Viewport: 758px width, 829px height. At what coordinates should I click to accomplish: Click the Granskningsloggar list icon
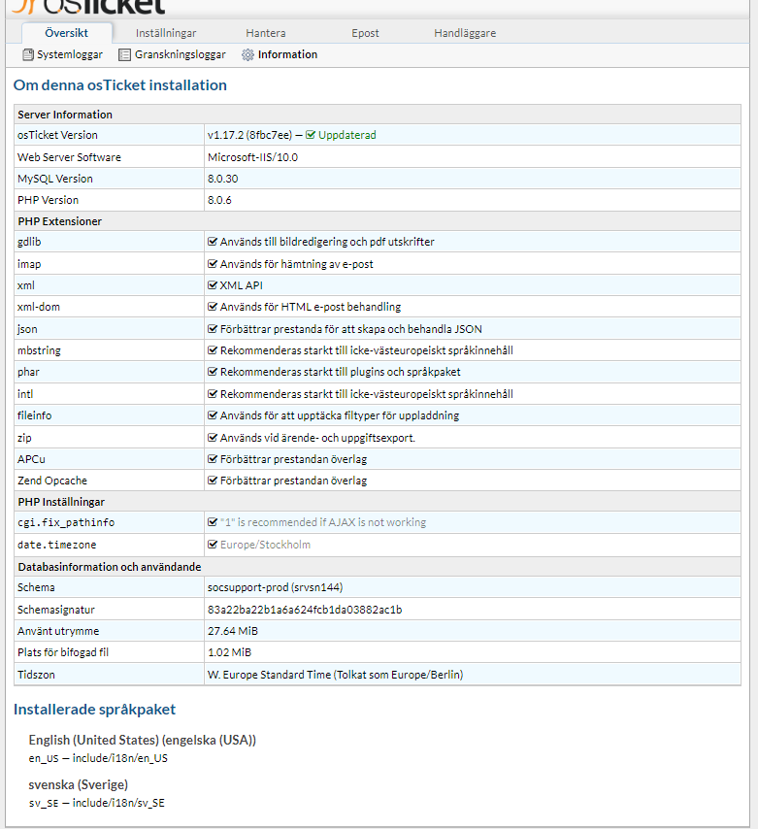pyautogui.click(x=124, y=54)
